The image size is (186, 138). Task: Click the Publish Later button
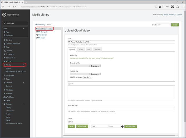(130, 126)
